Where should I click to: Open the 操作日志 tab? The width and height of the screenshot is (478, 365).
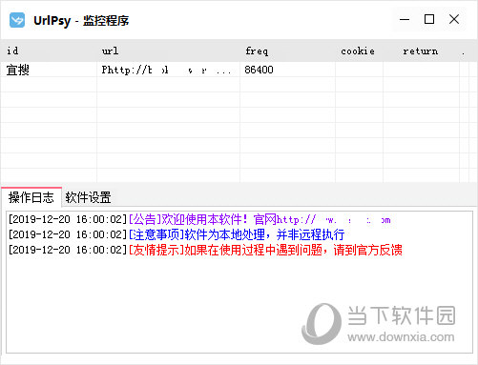(31, 197)
